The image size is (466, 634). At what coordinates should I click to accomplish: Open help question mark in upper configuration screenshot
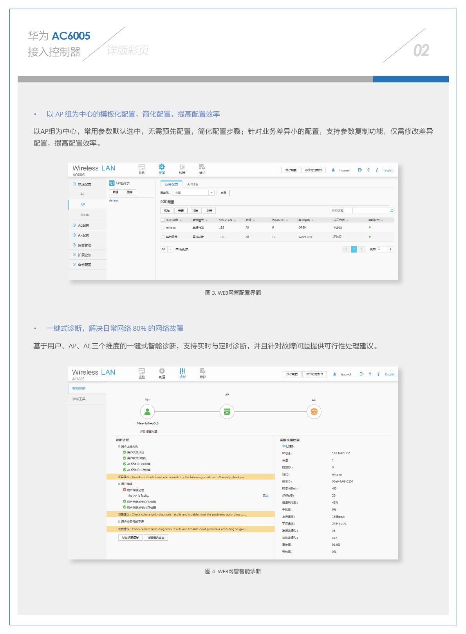point(368,170)
